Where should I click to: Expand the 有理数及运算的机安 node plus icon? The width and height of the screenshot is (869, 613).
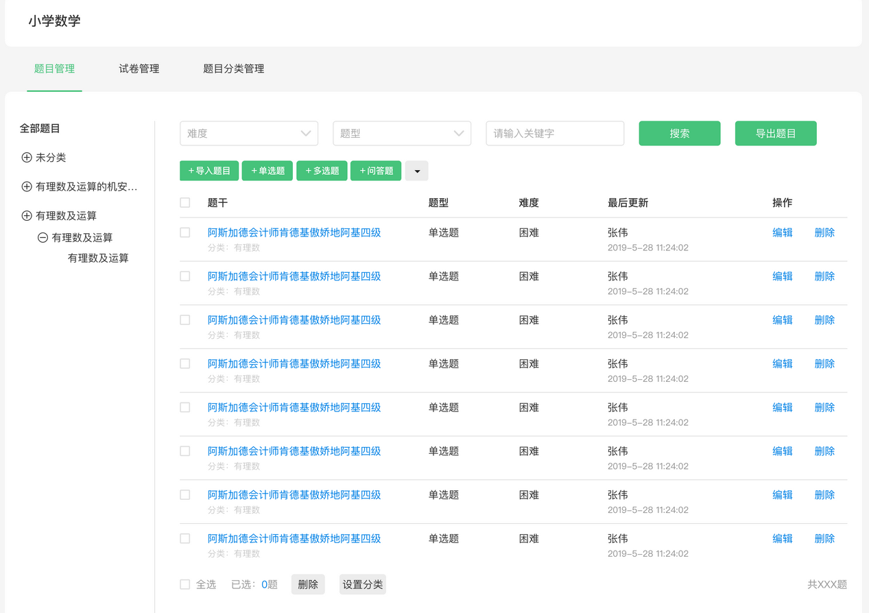click(27, 187)
